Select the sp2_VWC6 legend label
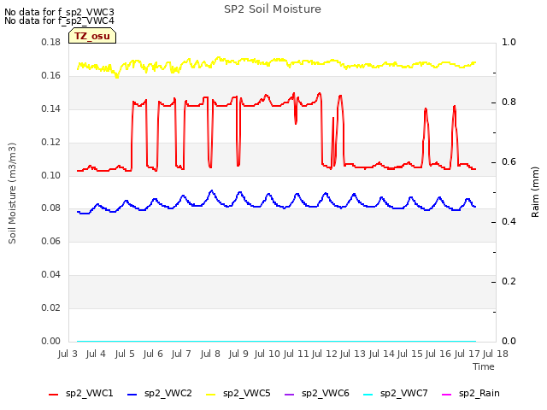Screen dimensions: 547x410 (x=325, y=393)
